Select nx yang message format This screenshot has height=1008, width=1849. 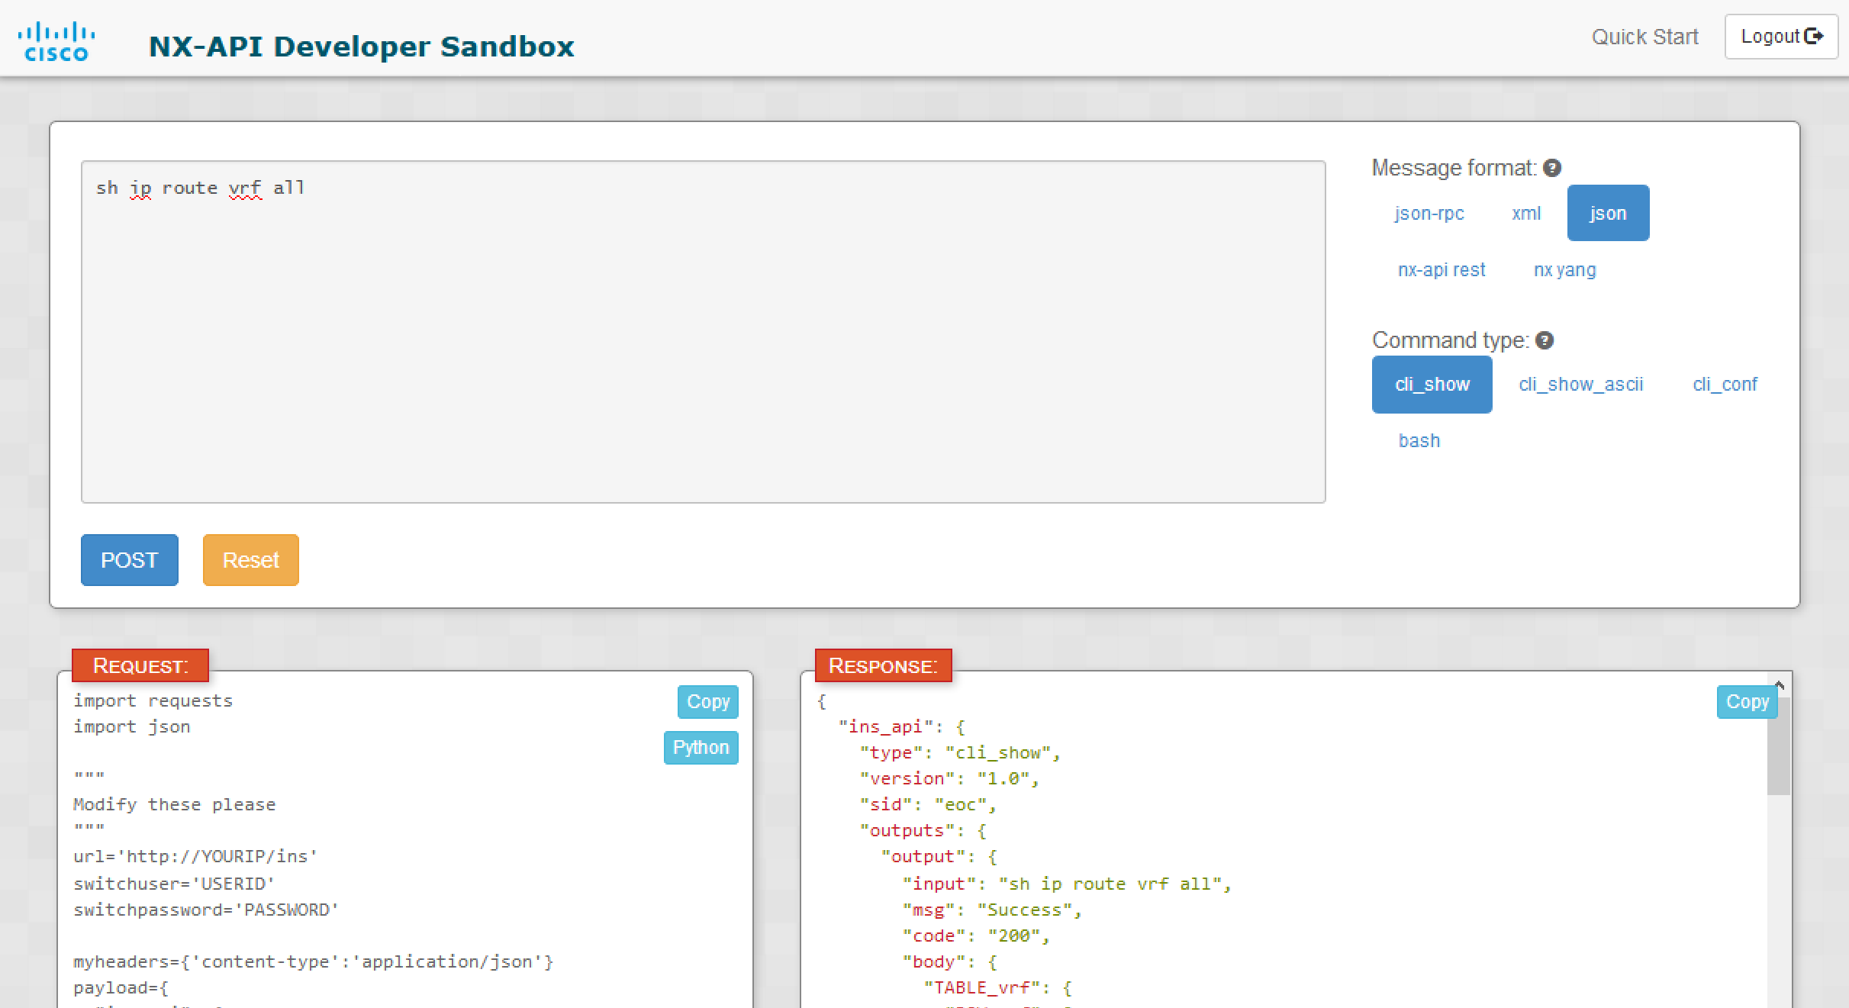pyautogui.click(x=1564, y=269)
